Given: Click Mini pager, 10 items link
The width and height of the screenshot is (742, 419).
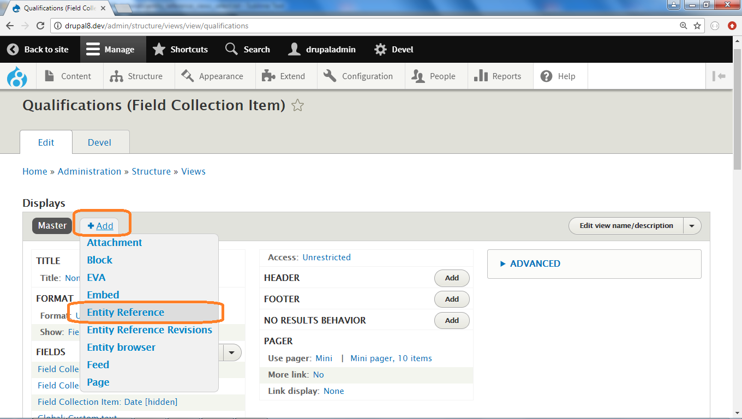Looking at the screenshot, I should pyautogui.click(x=391, y=358).
